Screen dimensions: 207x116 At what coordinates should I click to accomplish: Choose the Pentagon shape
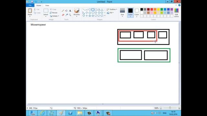click(x=90, y=13)
